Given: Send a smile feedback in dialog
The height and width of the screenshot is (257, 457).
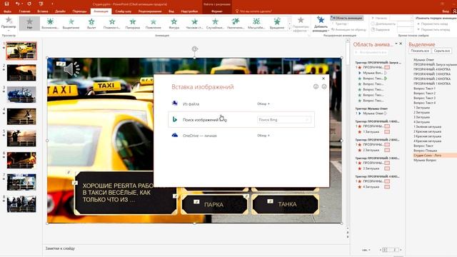Looking at the screenshot, I should (x=316, y=86).
